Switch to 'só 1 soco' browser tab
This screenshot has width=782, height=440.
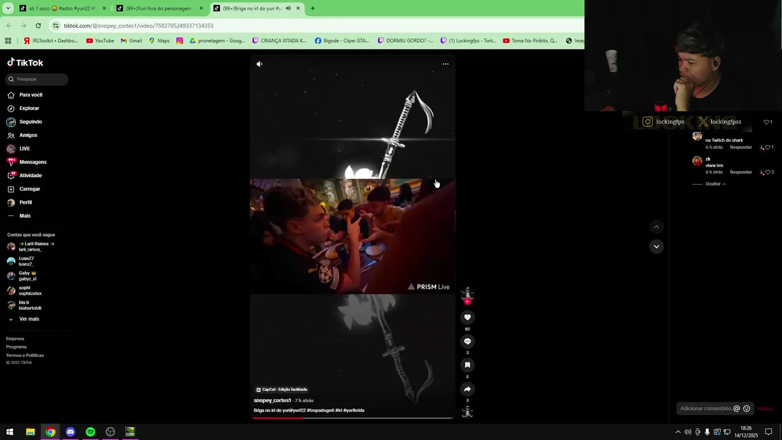pyautogui.click(x=63, y=9)
